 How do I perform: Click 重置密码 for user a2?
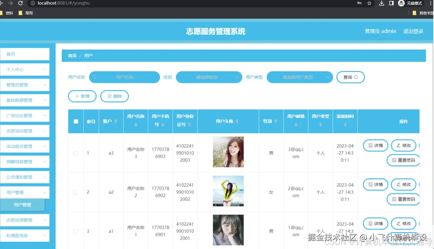click(x=403, y=199)
